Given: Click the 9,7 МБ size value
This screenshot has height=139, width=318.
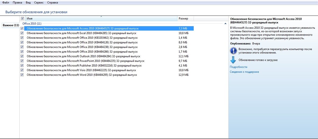Looking at the screenshot, I should [183, 61].
